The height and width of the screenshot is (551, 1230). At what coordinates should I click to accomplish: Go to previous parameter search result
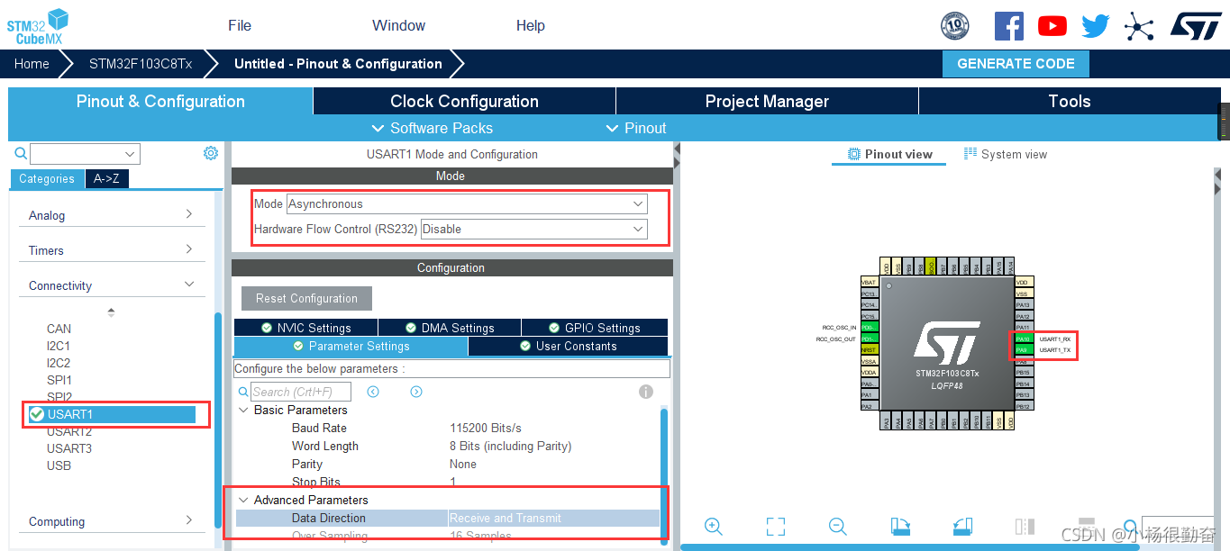373,392
